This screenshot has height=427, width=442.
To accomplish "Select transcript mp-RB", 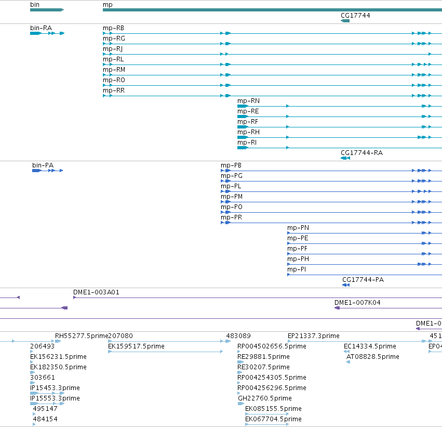I will coord(113,28).
